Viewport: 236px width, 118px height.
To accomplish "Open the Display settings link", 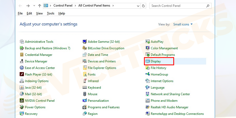I will pyautogui.click(x=156, y=61).
